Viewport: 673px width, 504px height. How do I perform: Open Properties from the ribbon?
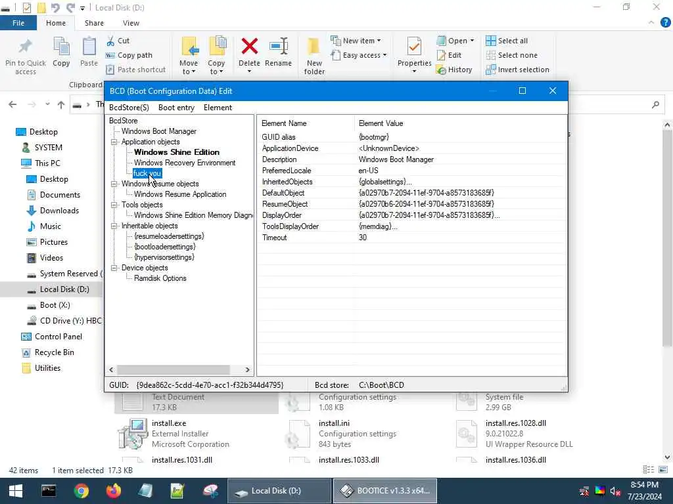point(414,52)
